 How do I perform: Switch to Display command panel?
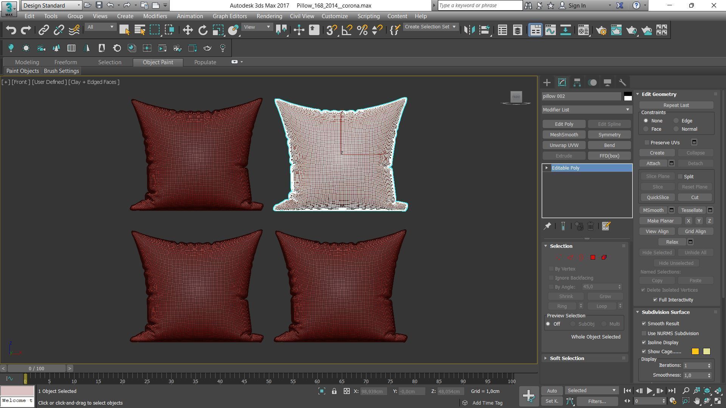pos(607,82)
